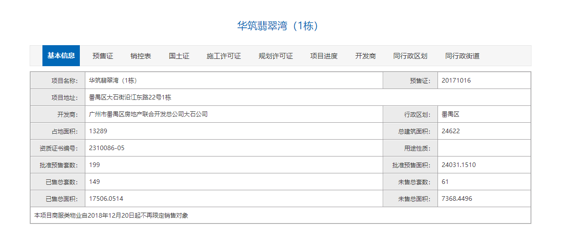Click administrative district value 番禺区
The height and width of the screenshot is (240, 568).
(450, 114)
